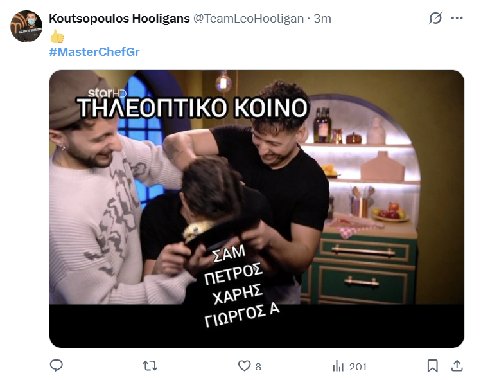Click the 201 views count
The height and width of the screenshot is (380, 490).
pyautogui.click(x=358, y=366)
